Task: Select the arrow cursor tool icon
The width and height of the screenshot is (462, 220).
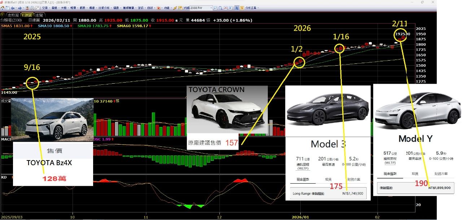Action: click(237, 8)
